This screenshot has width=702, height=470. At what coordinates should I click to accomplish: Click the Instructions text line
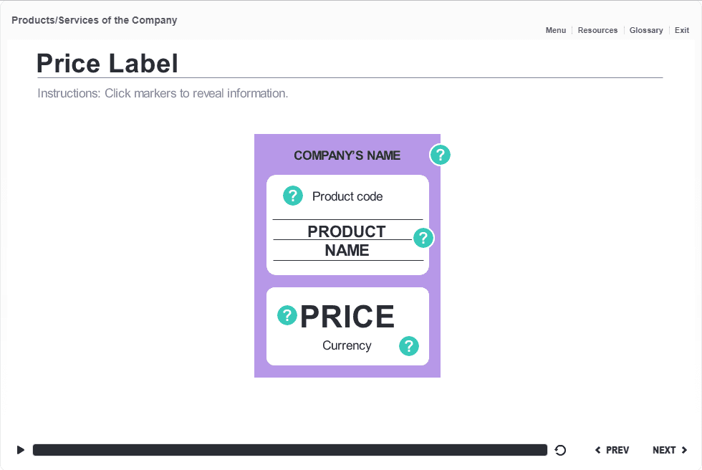(x=163, y=93)
